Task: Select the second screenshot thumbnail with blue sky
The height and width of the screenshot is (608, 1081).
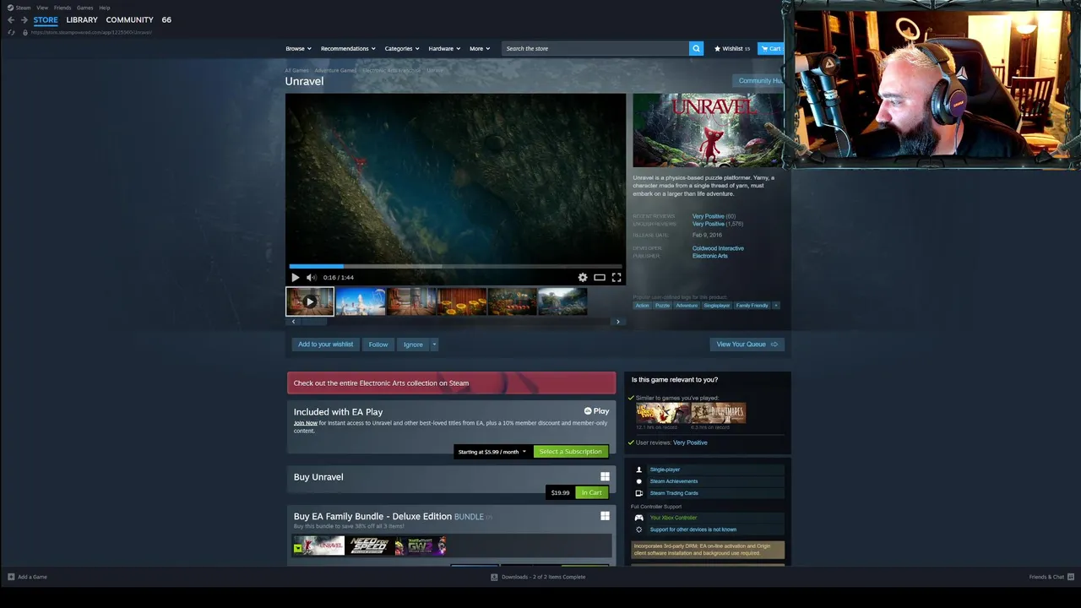Action: (361, 301)
